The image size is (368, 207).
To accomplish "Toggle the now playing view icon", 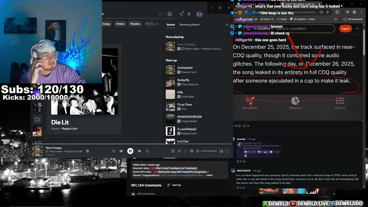I will pos(173,151).
